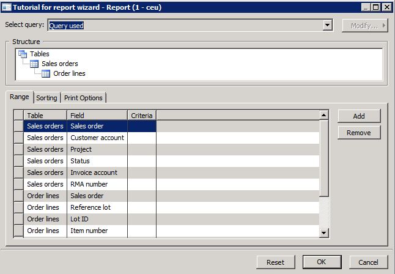Click the Add range button
Viewport: 395px width, 274px height.
(x=359, y=116)
